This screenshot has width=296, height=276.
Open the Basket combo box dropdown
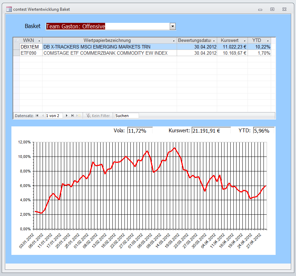(x=173, y=26)
